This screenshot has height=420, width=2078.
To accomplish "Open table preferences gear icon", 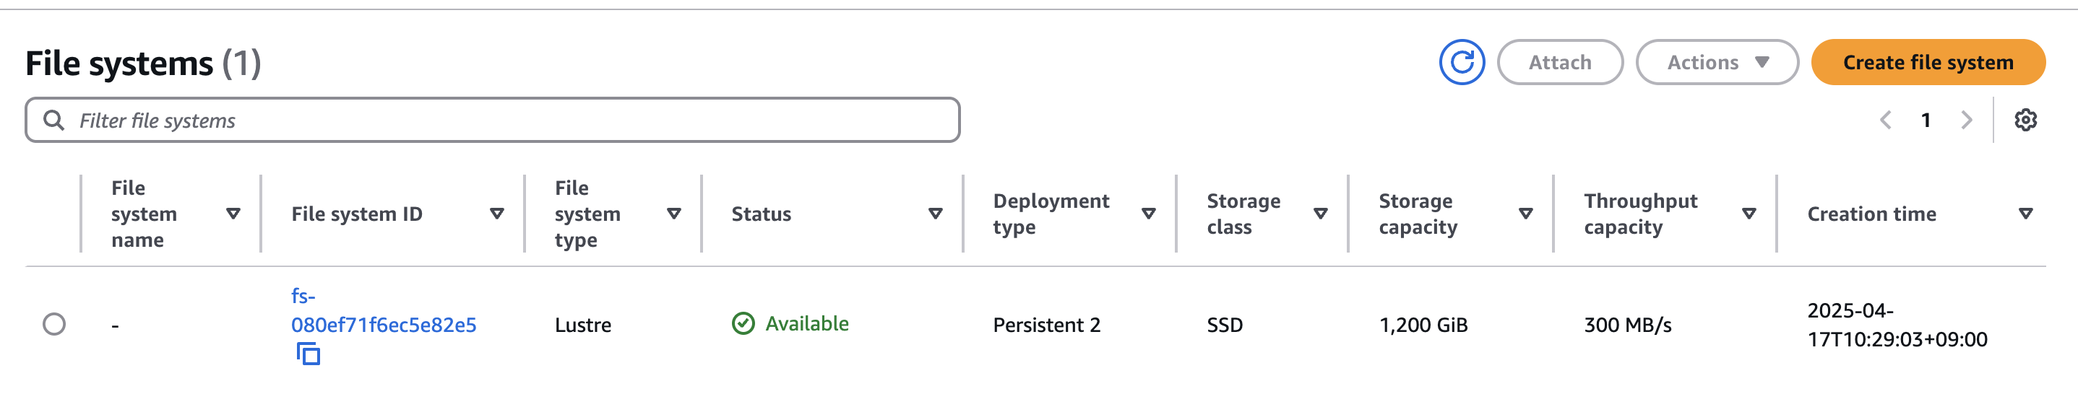I will [x=2025, y=120].
